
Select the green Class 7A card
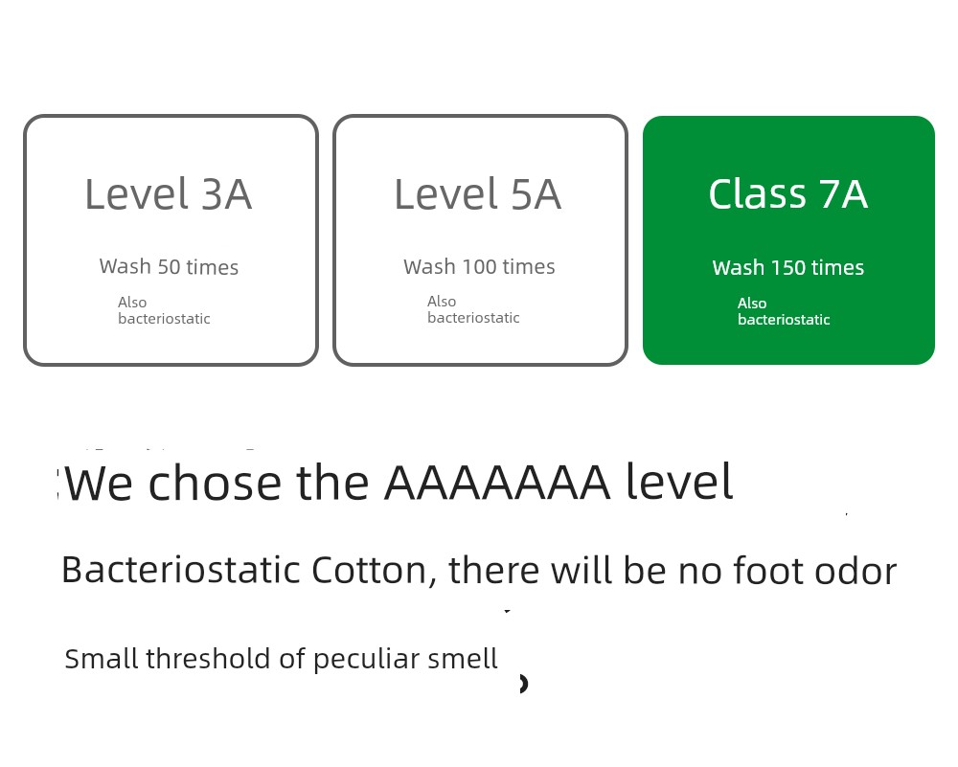788,240
